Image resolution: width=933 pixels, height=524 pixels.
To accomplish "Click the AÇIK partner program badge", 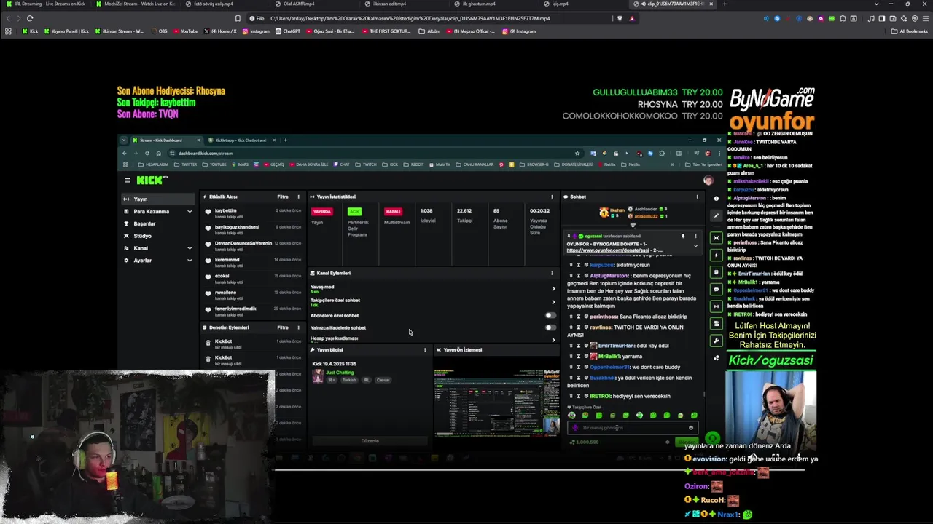I will point(354,212).
